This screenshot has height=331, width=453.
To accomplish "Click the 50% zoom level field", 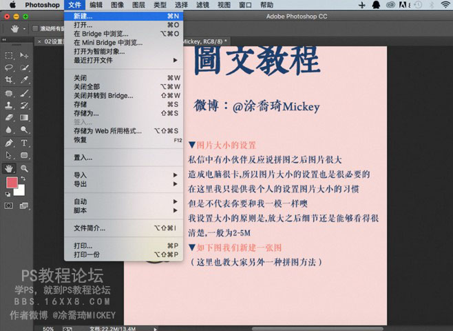I will point(48,329).
